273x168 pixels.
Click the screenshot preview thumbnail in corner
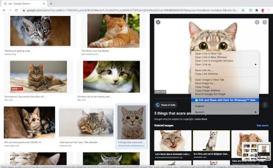click(256, 151)
